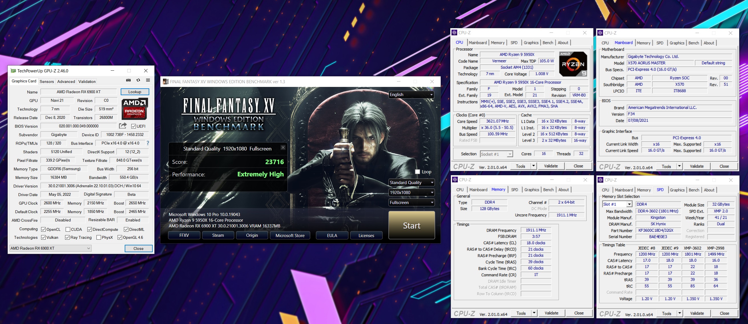Open Graphics tab in CPU-Z Mainboard window
The height and width of the screenshot is (324, 748).
tap(677, 43)
